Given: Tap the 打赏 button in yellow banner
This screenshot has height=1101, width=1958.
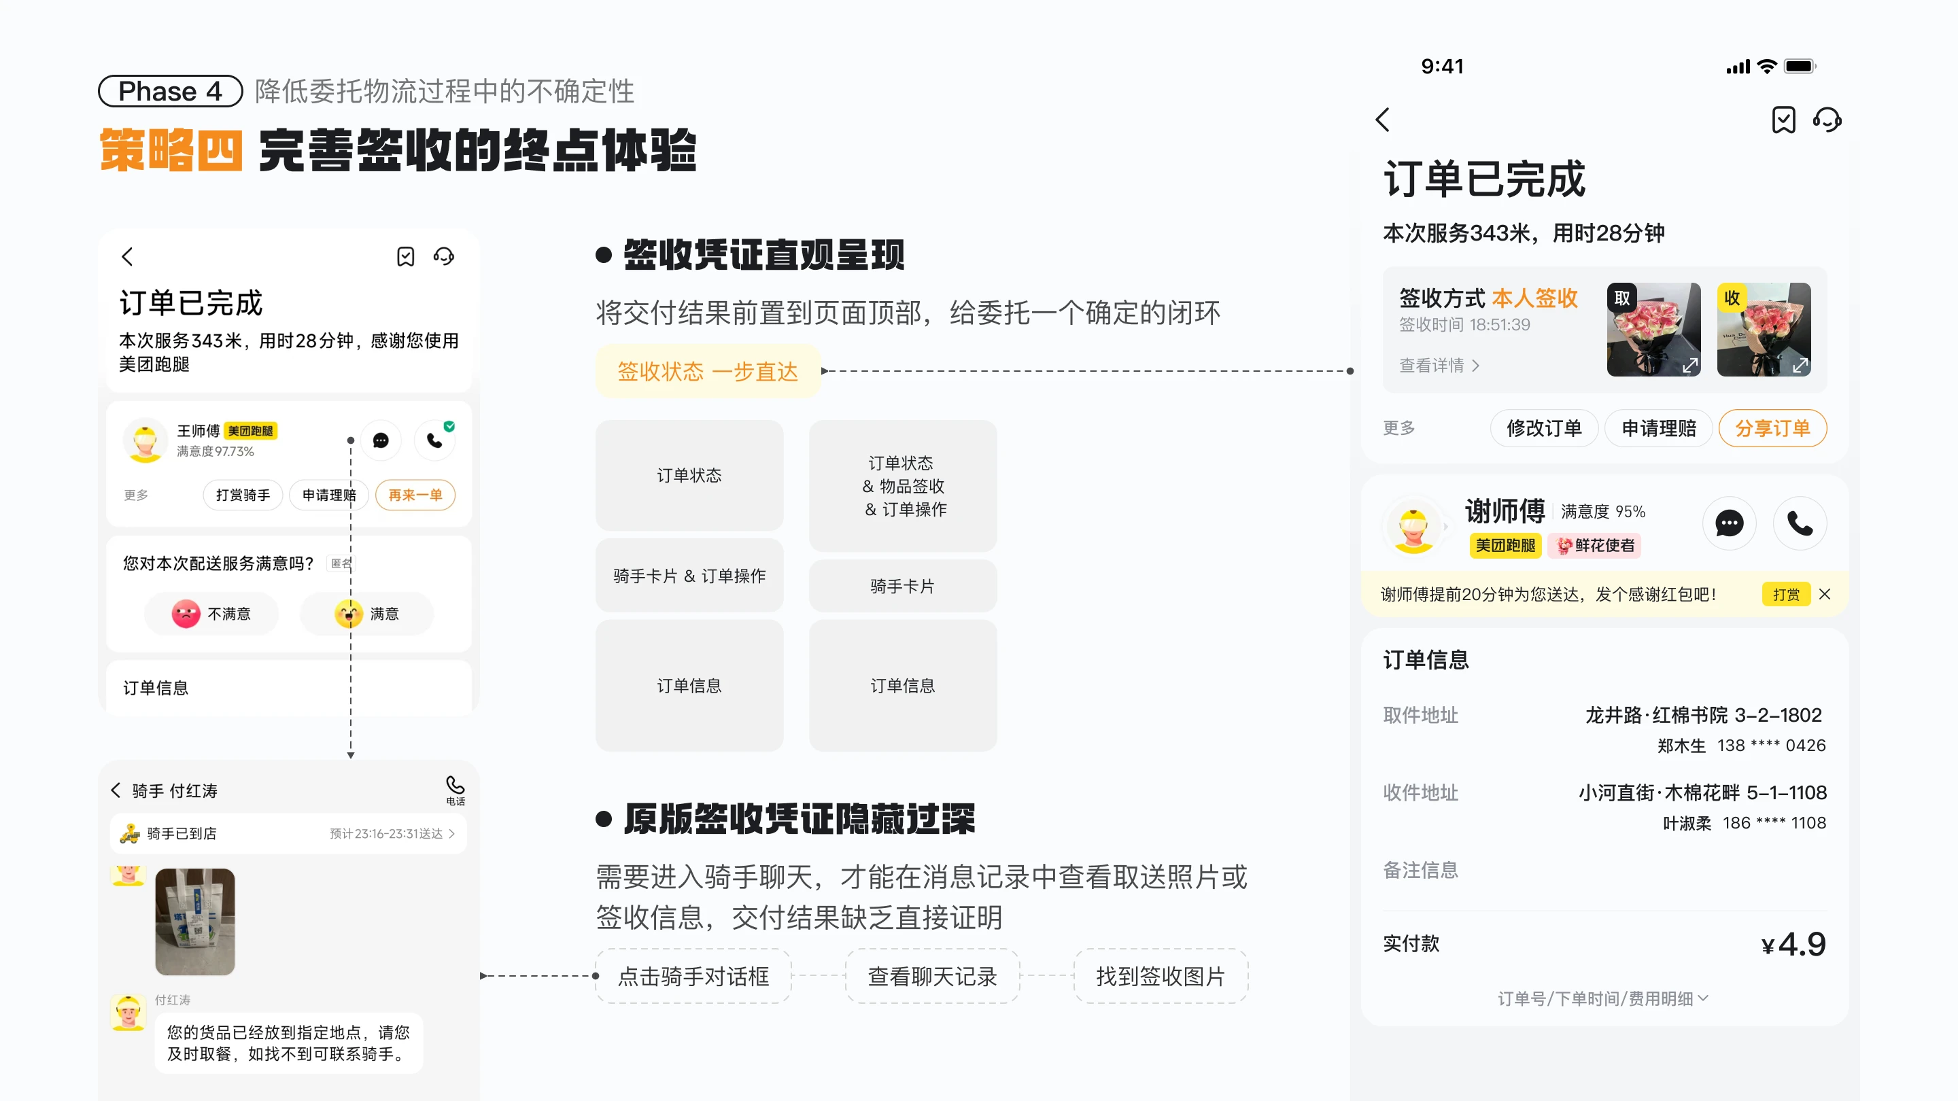Looking at the screenshot, I should coord(1785,594).
